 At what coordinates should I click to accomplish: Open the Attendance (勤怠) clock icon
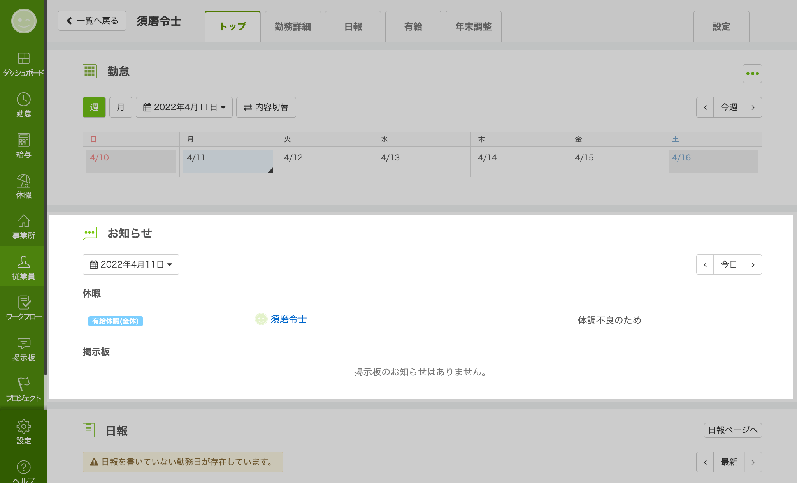tap(23, 105)
